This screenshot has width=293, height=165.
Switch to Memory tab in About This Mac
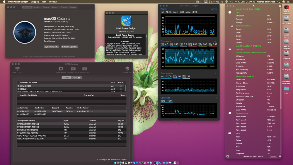(55, 7)
